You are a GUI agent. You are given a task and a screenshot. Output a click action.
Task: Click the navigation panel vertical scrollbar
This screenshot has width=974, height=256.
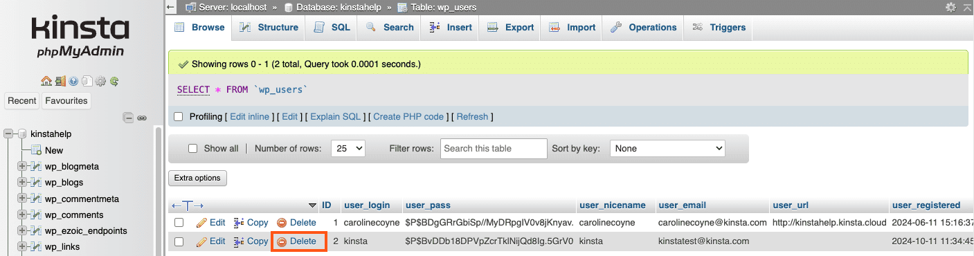pyautogui.click(x=159, y=192)
